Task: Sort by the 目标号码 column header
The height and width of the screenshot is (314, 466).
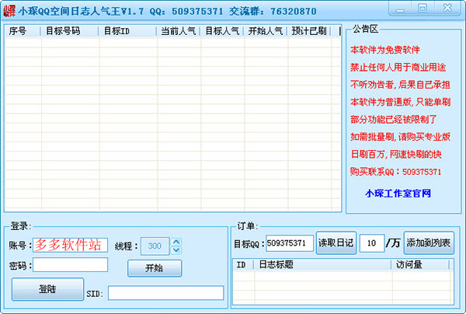Action: 70,32
